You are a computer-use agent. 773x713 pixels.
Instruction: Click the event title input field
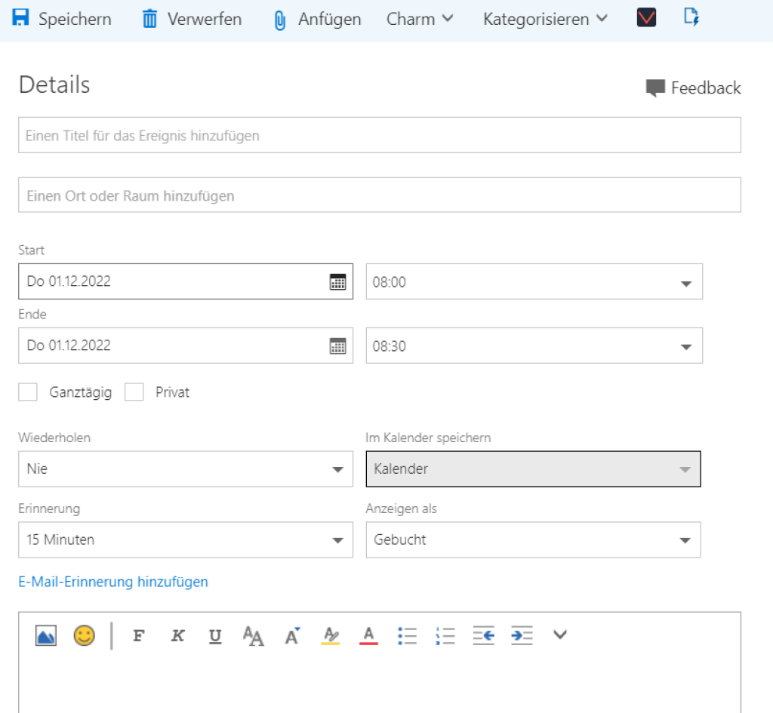coord(380,135)
